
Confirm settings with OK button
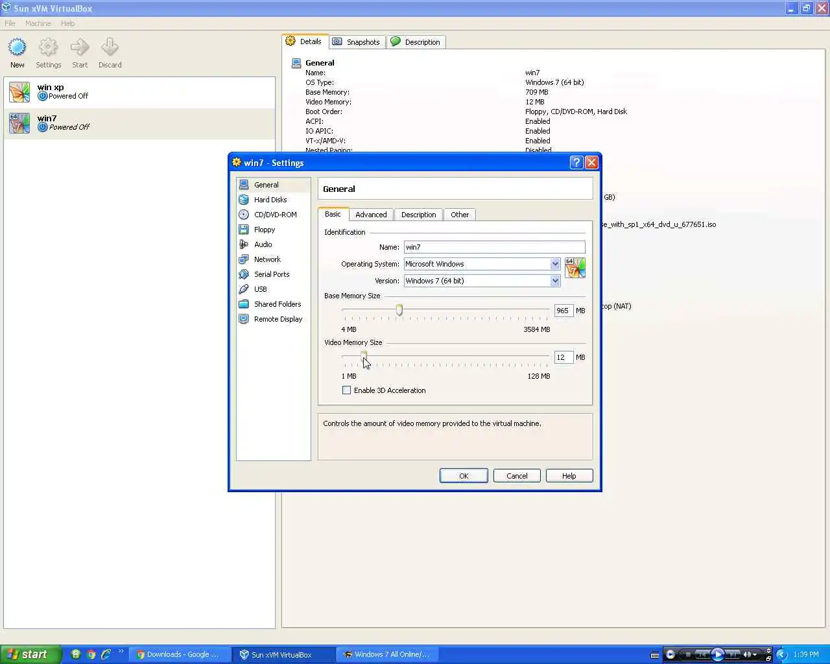tap(464, 476)
